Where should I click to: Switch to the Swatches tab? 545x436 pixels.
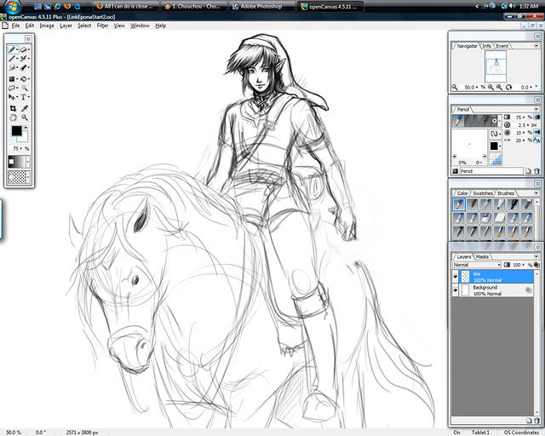pos(483,193)
